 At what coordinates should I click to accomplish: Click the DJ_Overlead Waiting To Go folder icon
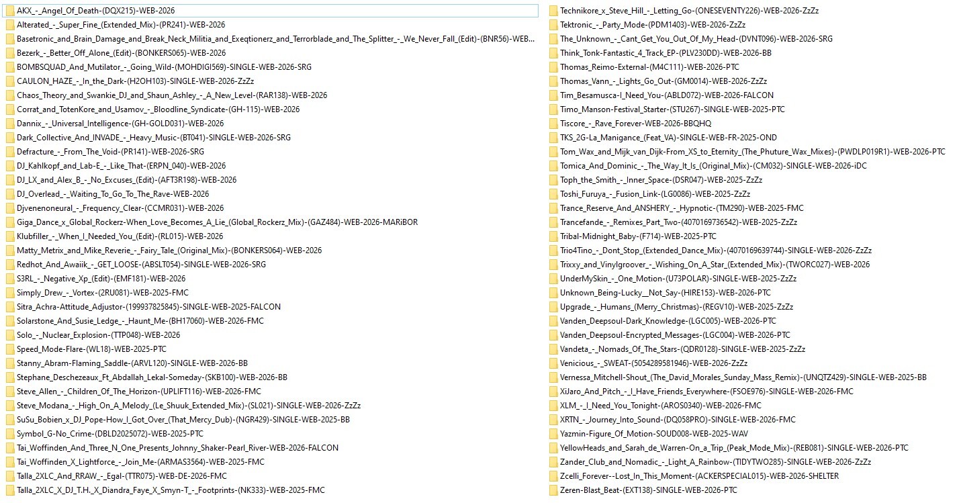tap(9, 194)
